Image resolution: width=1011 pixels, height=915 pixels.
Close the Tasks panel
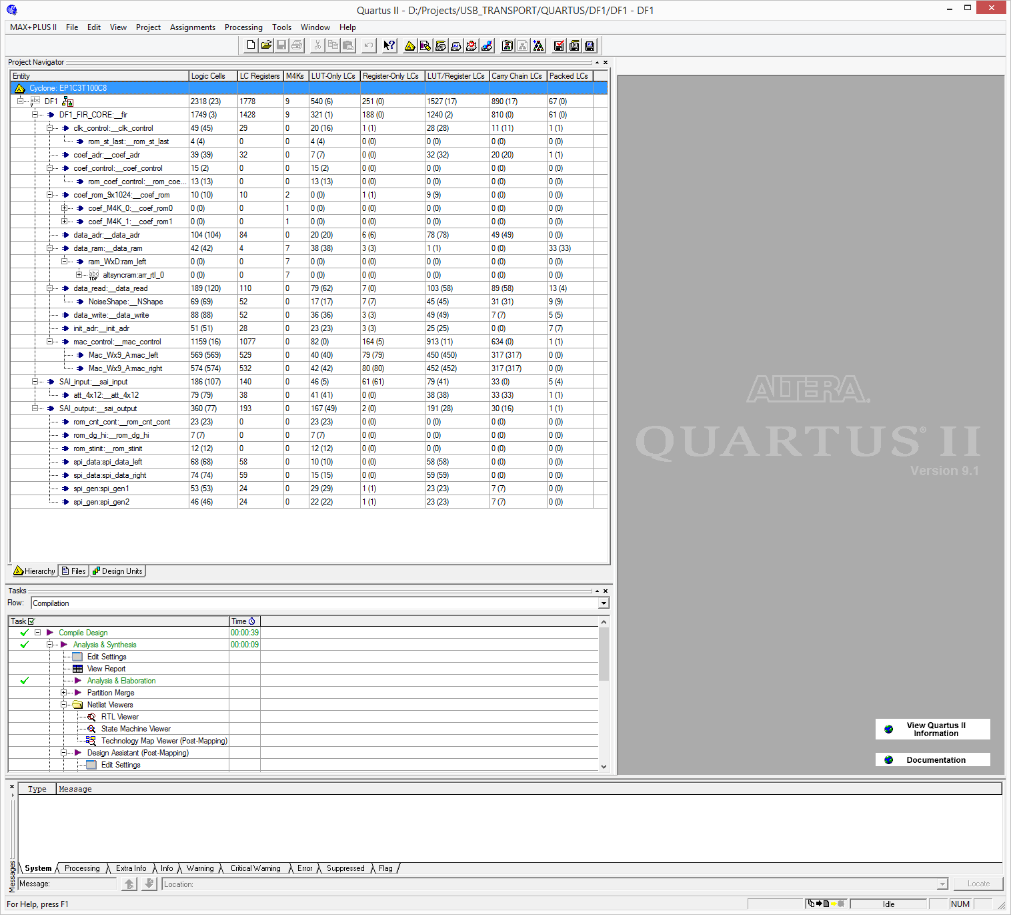[606, 591]
